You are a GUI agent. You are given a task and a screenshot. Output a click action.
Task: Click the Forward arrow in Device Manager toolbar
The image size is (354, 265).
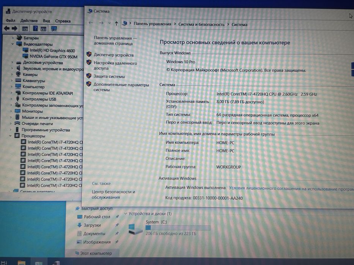tap(14, 28)
